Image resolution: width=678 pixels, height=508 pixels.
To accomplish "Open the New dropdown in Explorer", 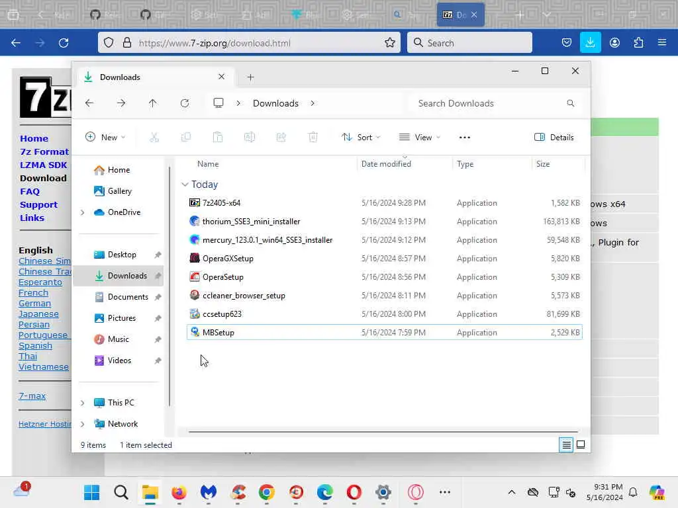I will 105,138.
